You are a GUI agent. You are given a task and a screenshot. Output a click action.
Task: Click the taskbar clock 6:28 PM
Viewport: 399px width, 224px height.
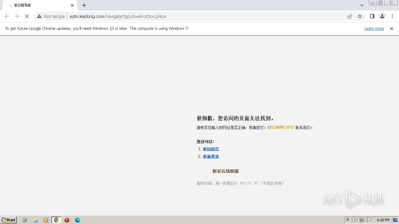point(383,220)
